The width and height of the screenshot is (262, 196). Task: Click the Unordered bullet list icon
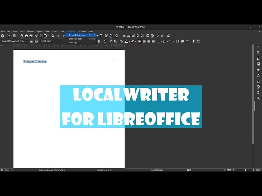[x=158, y=41]
